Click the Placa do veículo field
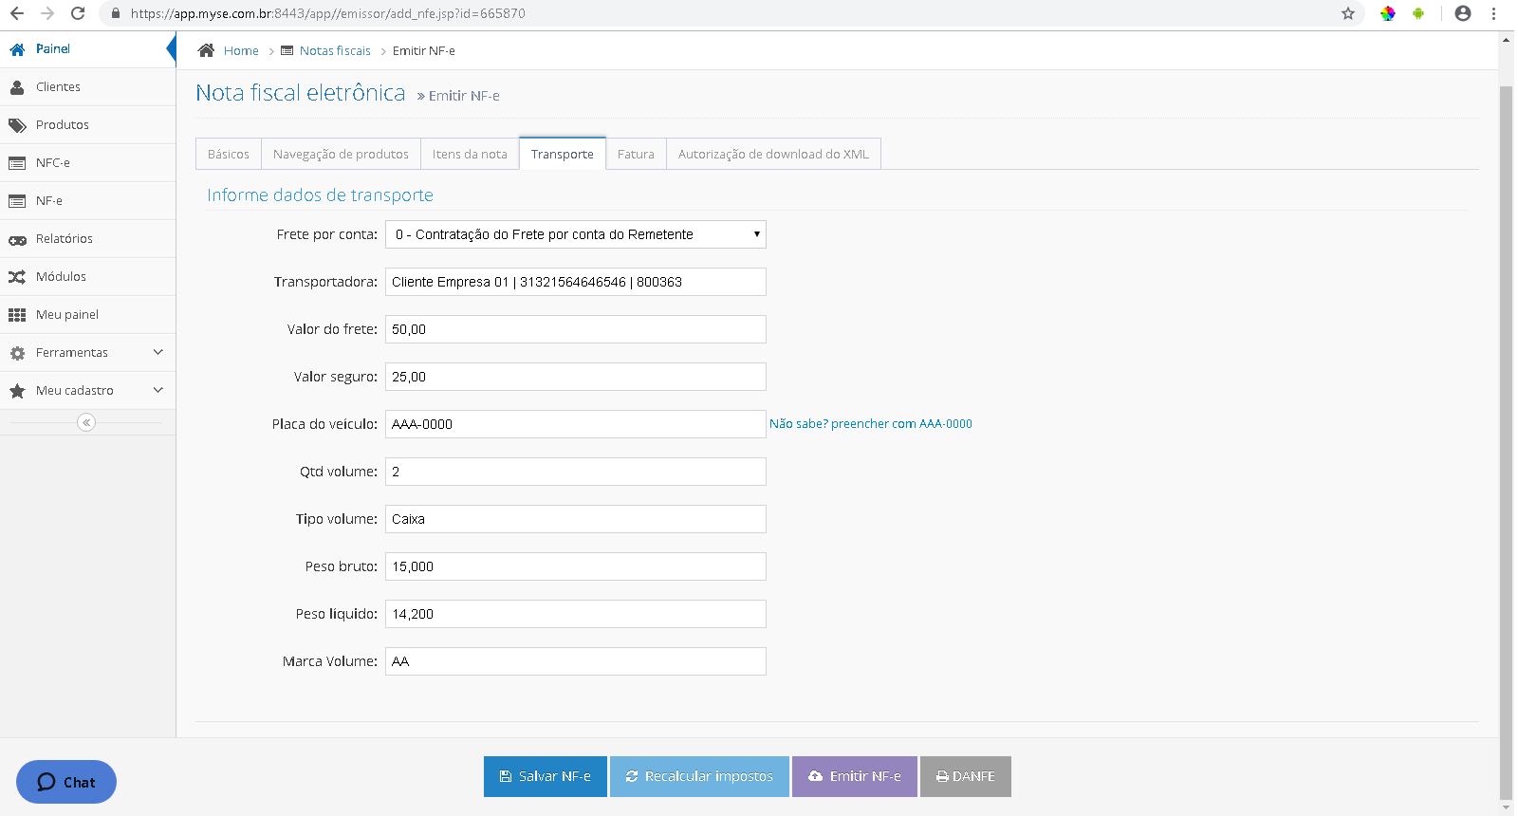The width and height of the screenshot is (1518, 816). 576,424
